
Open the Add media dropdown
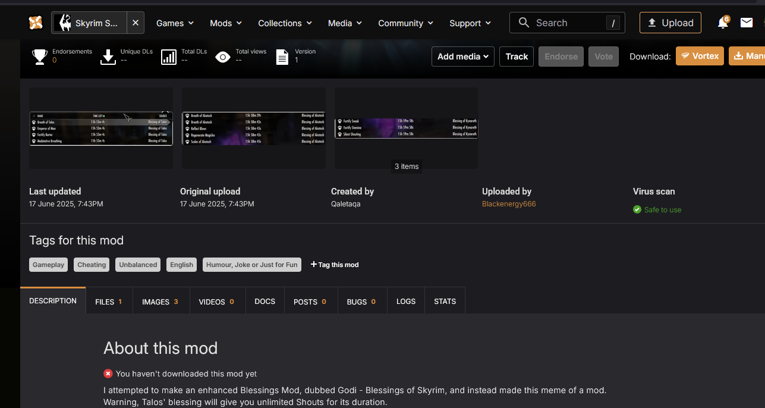[x=463, y=57]
